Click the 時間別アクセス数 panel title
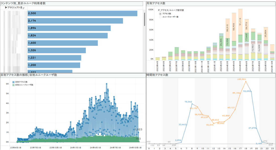Image resolution: width=276 pixels, height=150 pixels. click(157, 75)
